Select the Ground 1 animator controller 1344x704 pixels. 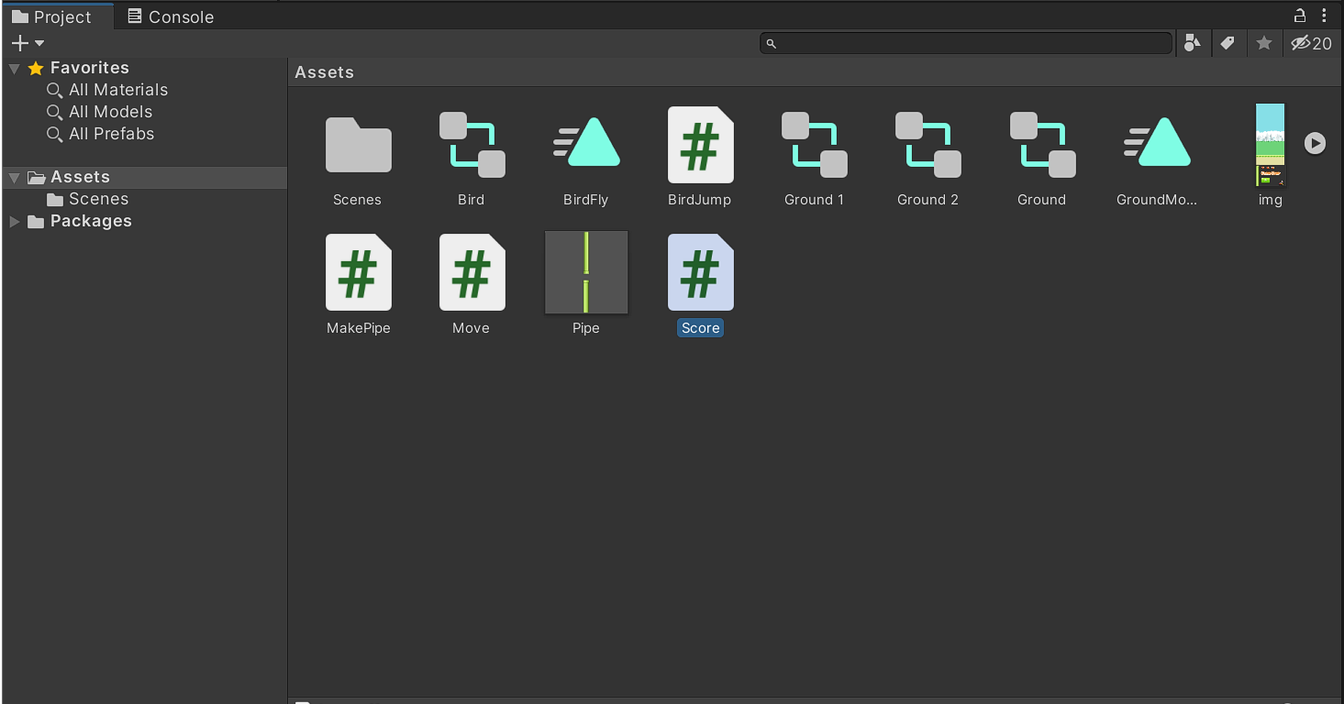pos(814,145)
